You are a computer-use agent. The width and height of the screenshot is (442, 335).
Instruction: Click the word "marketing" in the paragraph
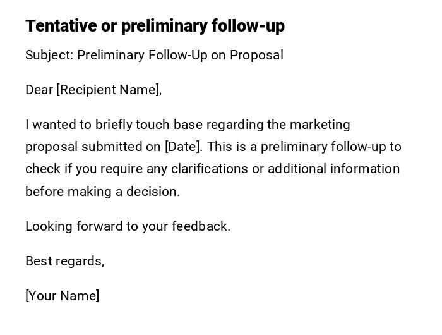(320, 125)
